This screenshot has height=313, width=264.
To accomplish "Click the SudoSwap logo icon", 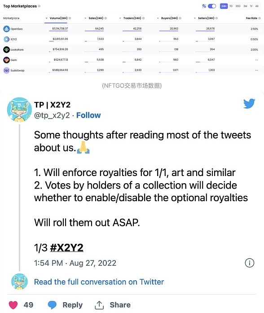I will pyautogui.click(x=6, y=70).
